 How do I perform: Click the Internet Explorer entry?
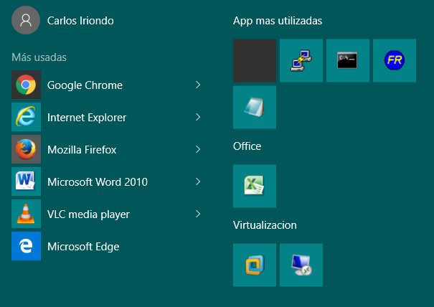point(86,118)
